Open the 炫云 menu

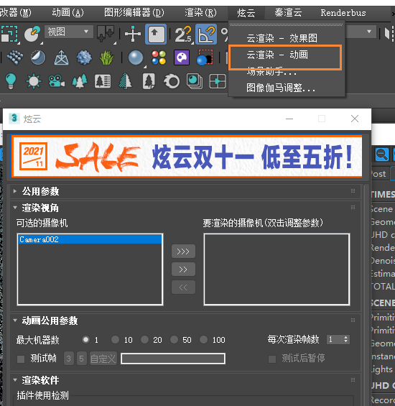click(246, 13)
